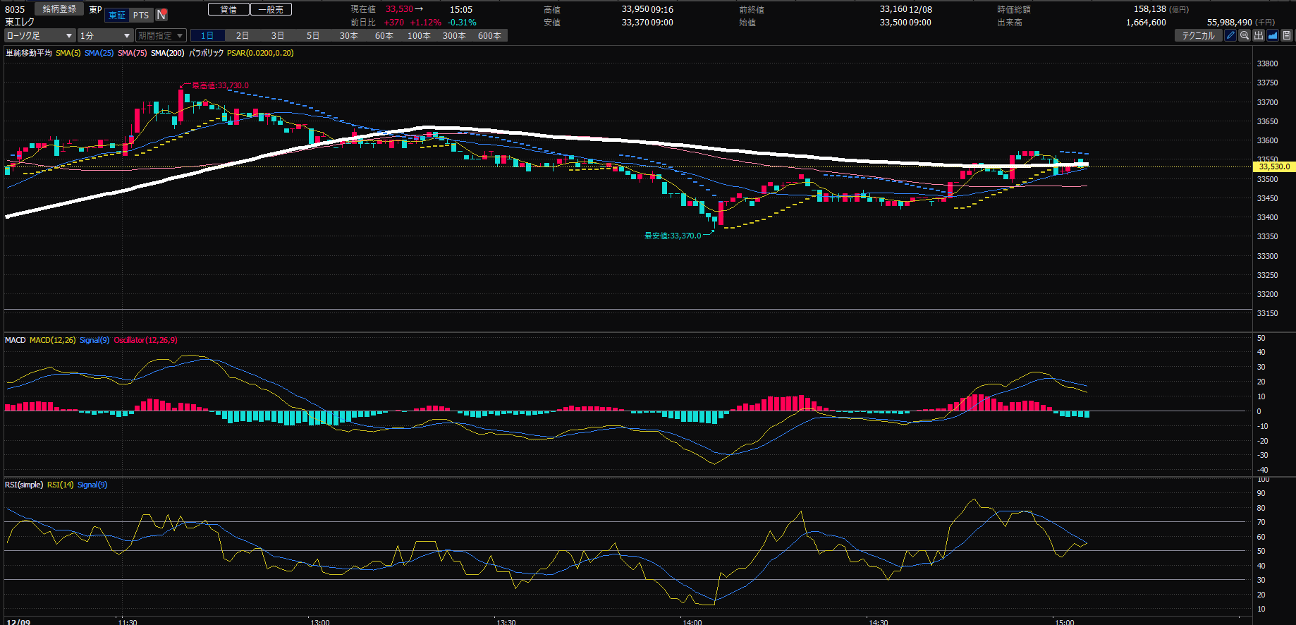Open the N news icon
This screenshot has width=1296, height=625.
[161, 15]
